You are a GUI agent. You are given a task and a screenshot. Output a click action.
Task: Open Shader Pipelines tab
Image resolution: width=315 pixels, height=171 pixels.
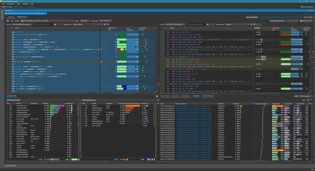pos(208,96)
